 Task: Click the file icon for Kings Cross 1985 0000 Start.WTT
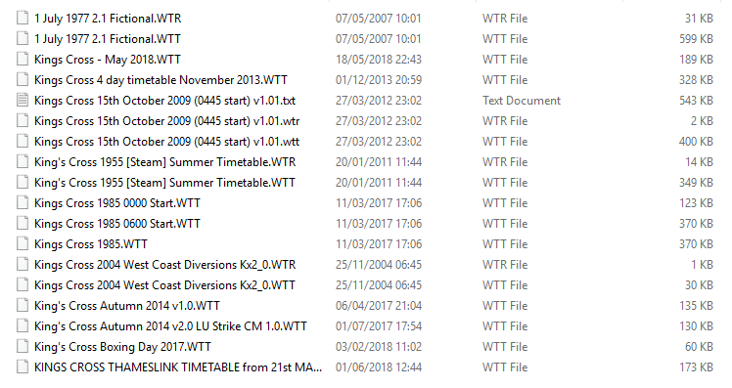point(22,203)
